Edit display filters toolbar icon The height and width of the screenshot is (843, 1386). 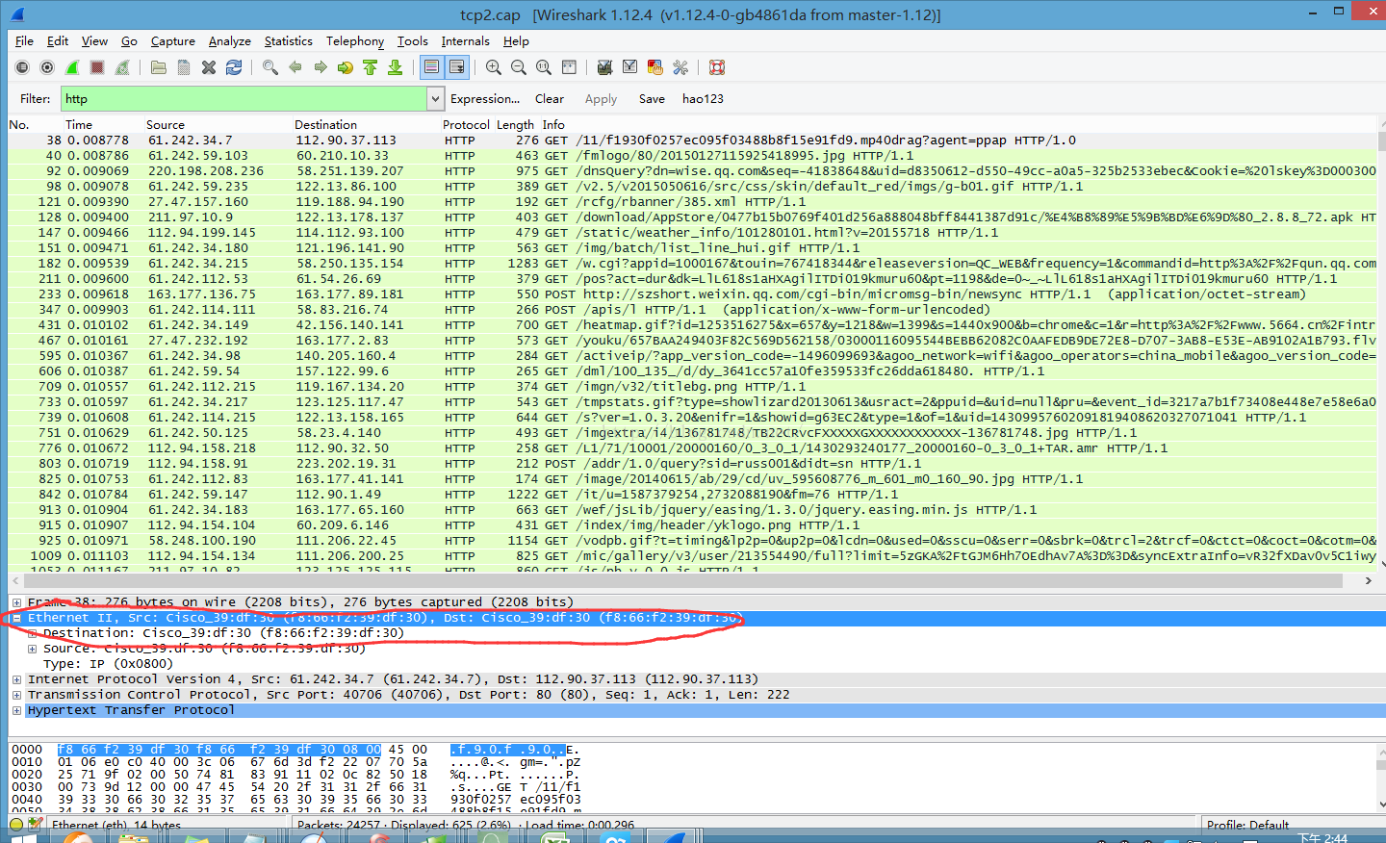click(x=630, y=67)
